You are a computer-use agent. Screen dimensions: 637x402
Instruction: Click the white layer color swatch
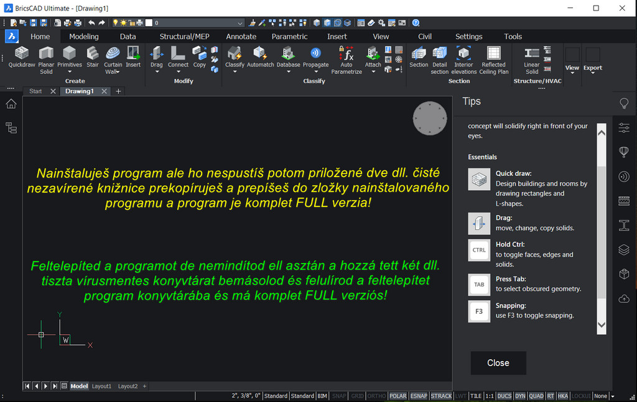(149, 23)
